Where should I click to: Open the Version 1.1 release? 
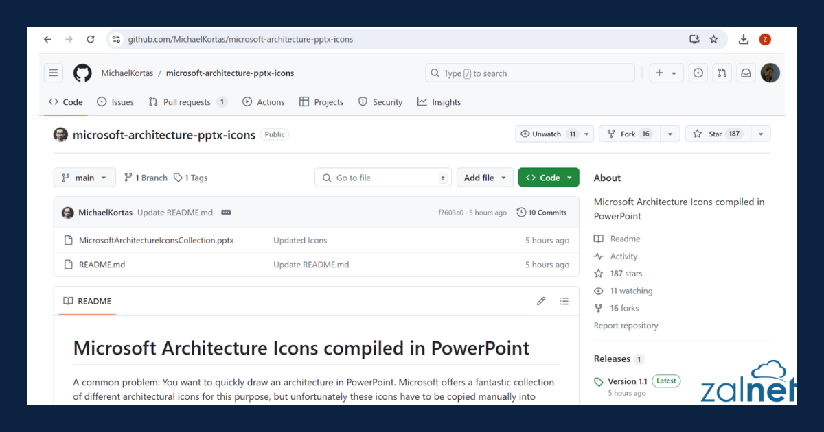[627, 381]
